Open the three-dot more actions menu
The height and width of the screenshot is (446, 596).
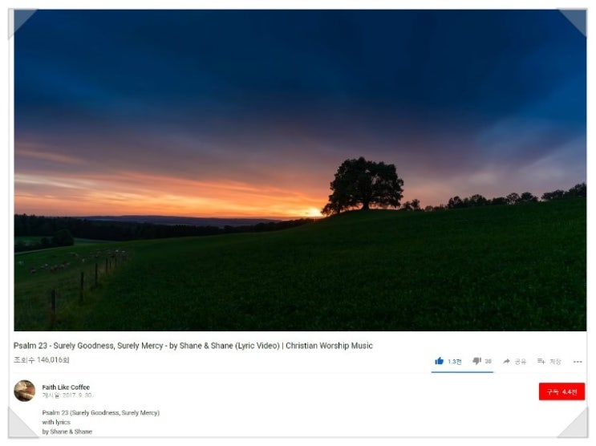pyautogui.click(x=578, y=362)
